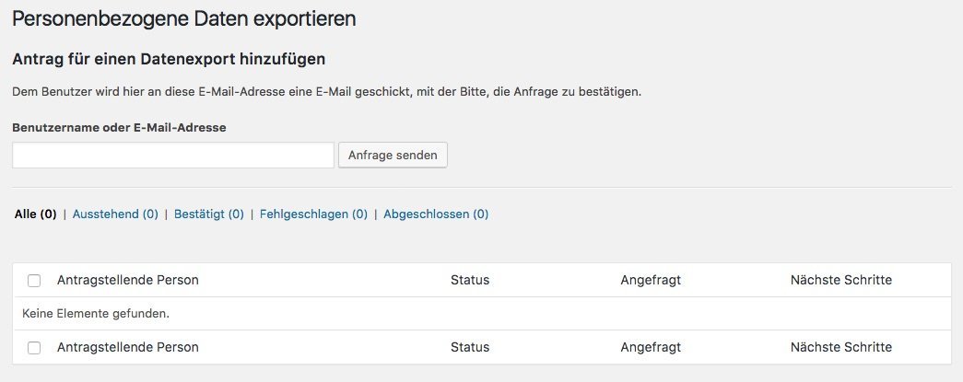Image resolution: width=963 pixels, height=382 pixels.
Task: Sort by Antragstellende Person in table header
Action: coord(128,280)
